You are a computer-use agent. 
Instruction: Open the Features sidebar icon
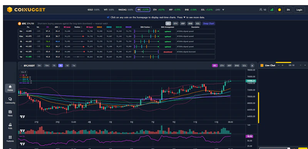pos(10,139)
